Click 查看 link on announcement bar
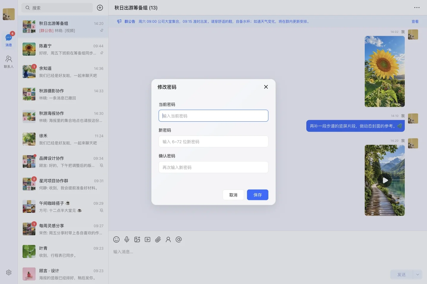 [415, 22]
